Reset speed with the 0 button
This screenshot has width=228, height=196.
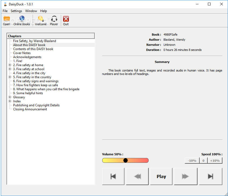(203, 161)
